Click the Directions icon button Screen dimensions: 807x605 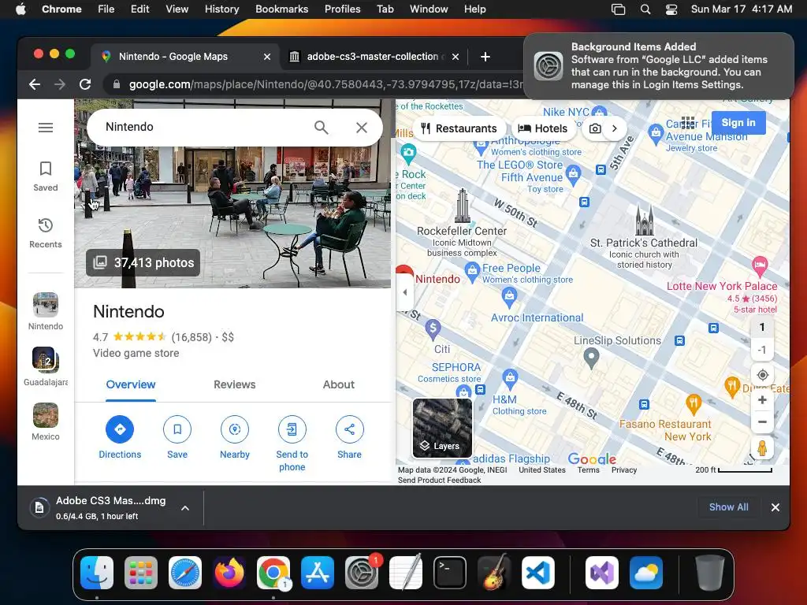[120, 429]
